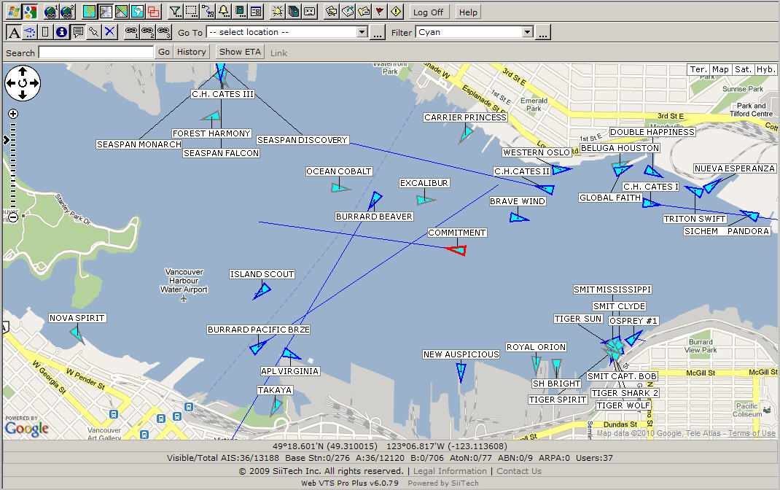
Task: Click the blue X clear icon
Action: [x=109, y=32]
